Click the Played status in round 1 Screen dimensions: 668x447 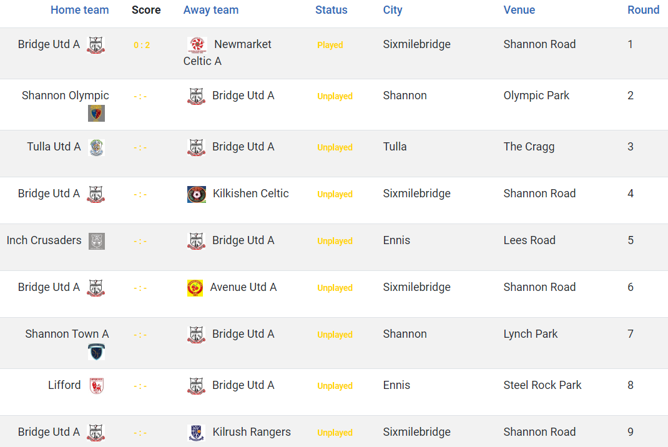[x=330, y=45]
